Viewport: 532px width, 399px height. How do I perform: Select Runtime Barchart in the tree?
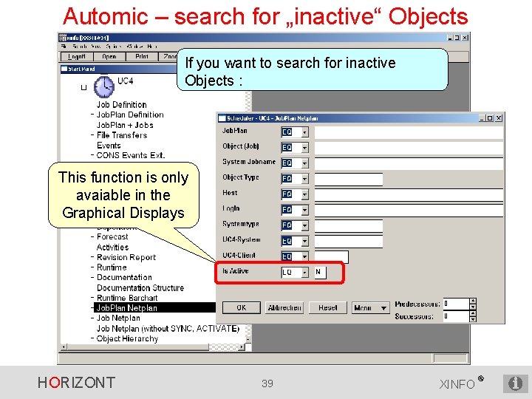pos(127,298)
